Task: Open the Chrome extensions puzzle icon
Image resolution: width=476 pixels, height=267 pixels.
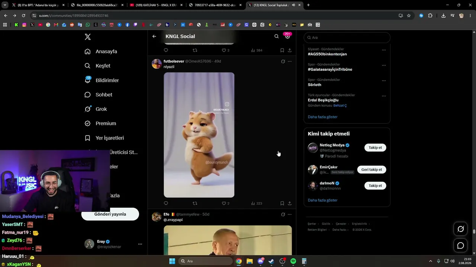Action: 430,16
